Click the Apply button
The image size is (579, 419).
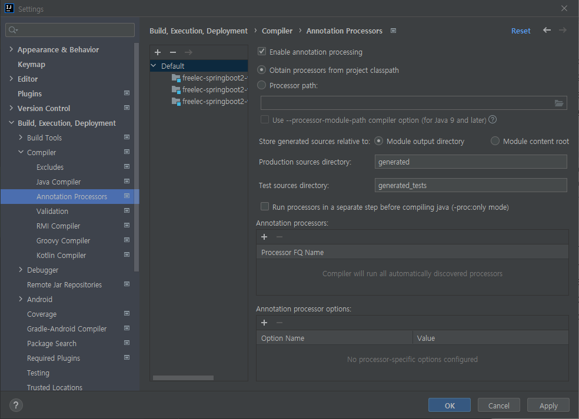tap(548, 405)
